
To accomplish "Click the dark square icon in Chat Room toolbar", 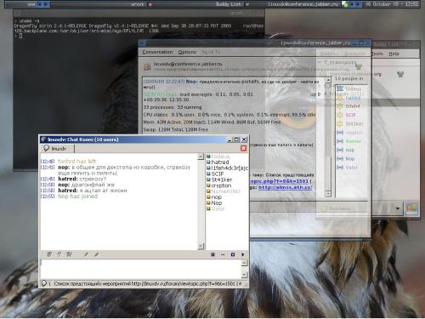I will point(212,254).
